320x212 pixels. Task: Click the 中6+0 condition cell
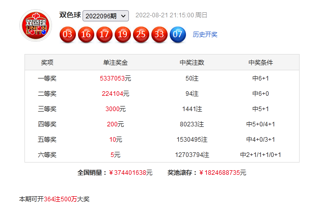(260, 94)
